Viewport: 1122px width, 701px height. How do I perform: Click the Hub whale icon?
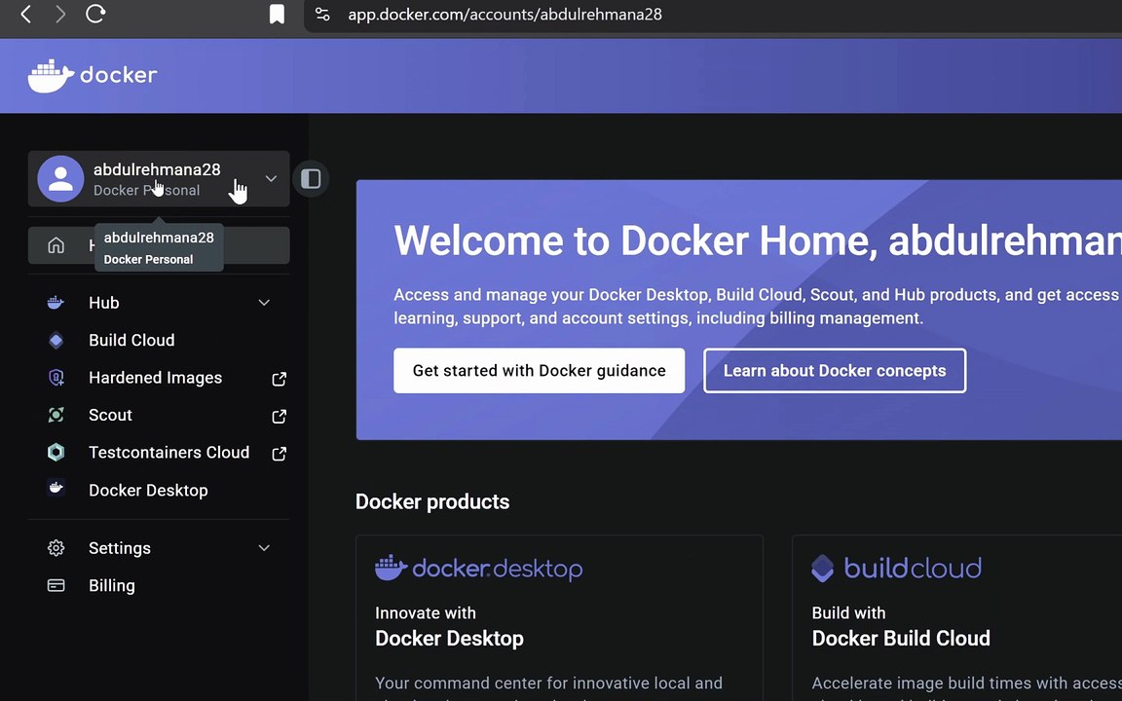[x=56, y=303]
